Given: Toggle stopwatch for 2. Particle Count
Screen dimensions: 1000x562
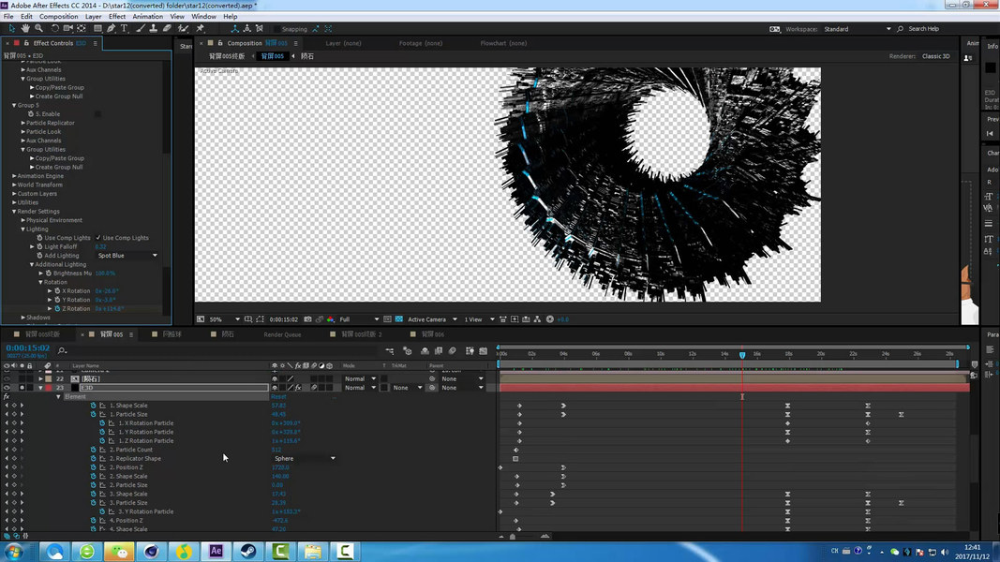Looking at the screenshot, I should point(93,450).
